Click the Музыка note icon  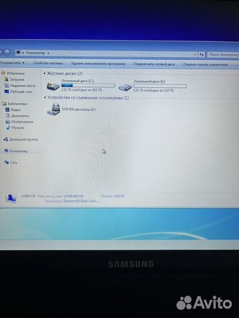tap(8, 128)
